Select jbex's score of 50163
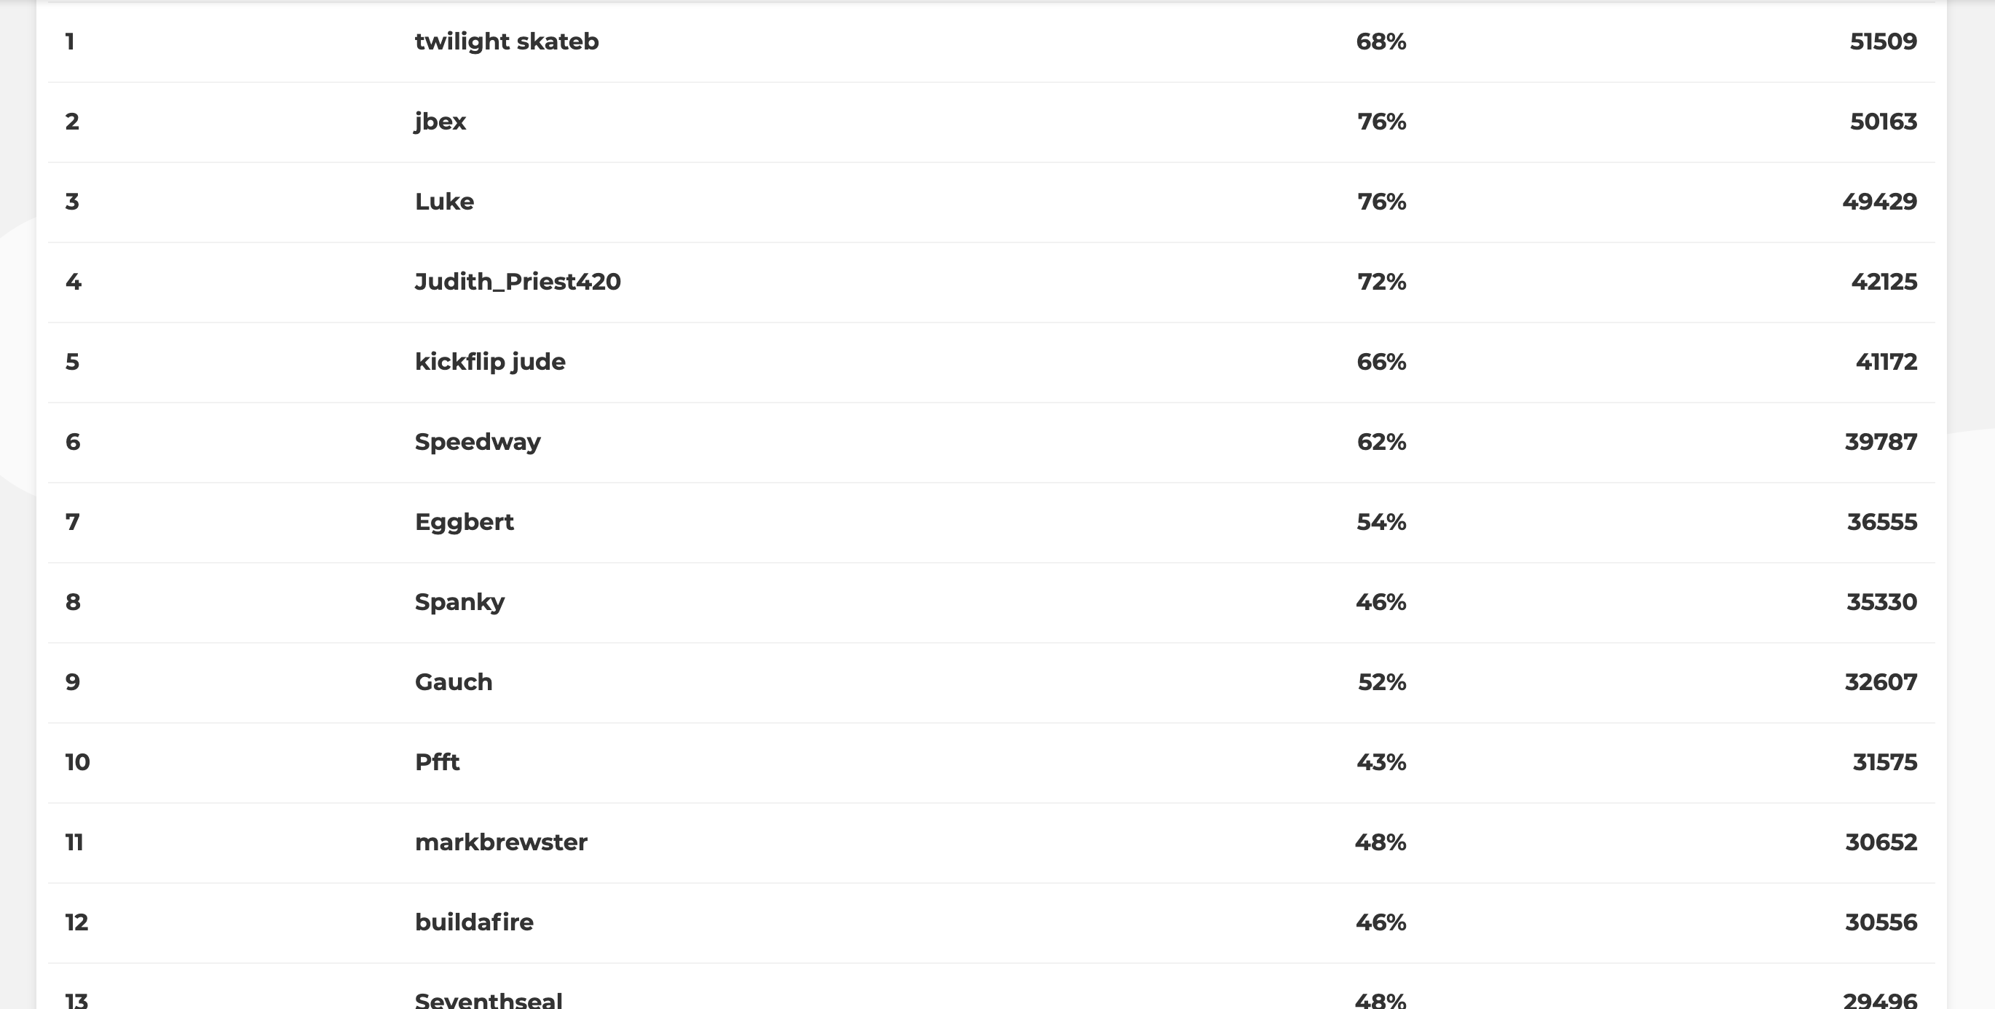 (x=1883, y=122)
